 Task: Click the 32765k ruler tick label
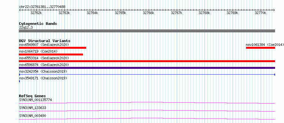tap(120, 13)
